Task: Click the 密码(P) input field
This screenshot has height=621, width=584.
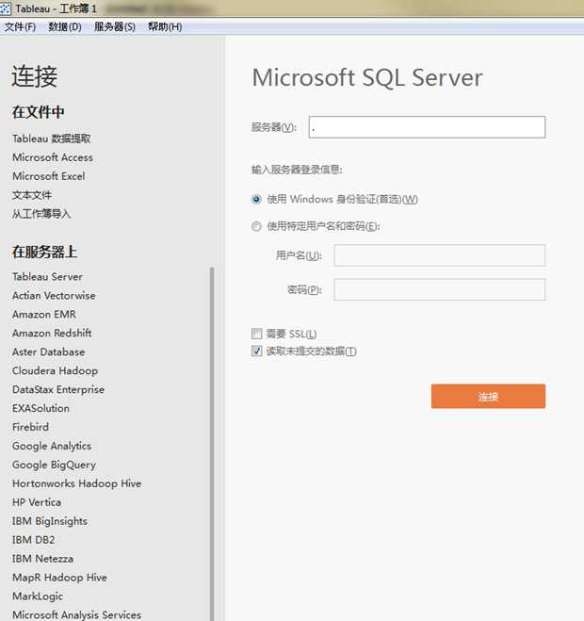Action: (x=440, y=290)
